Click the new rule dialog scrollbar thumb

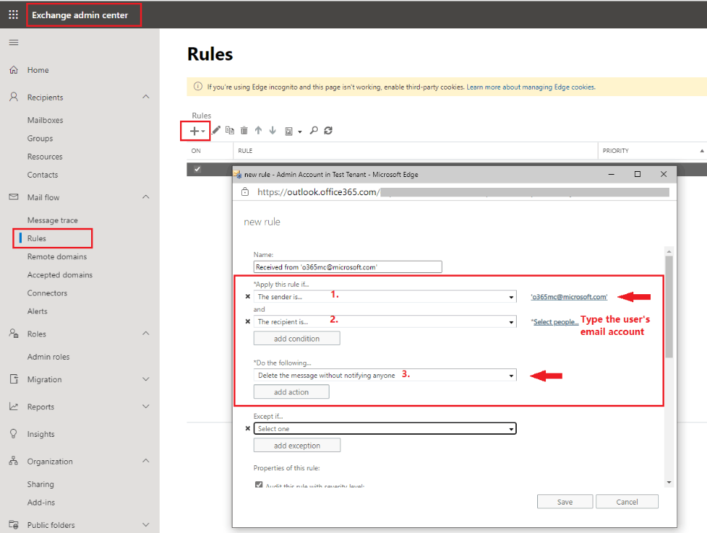coord(669,307)
